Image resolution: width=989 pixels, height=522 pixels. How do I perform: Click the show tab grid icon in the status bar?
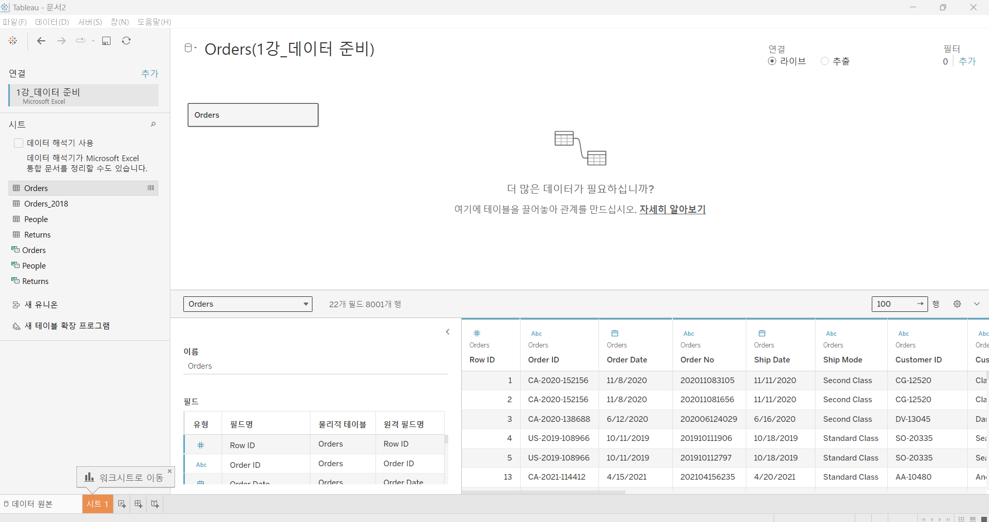point(961,519)
